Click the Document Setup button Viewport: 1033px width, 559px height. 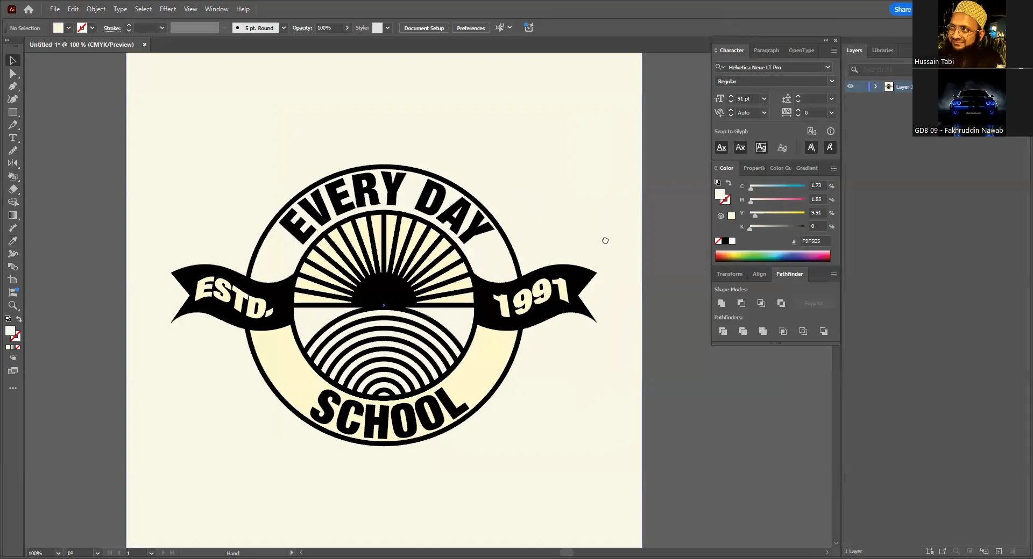pyautogui.click(x=423, y=28)
